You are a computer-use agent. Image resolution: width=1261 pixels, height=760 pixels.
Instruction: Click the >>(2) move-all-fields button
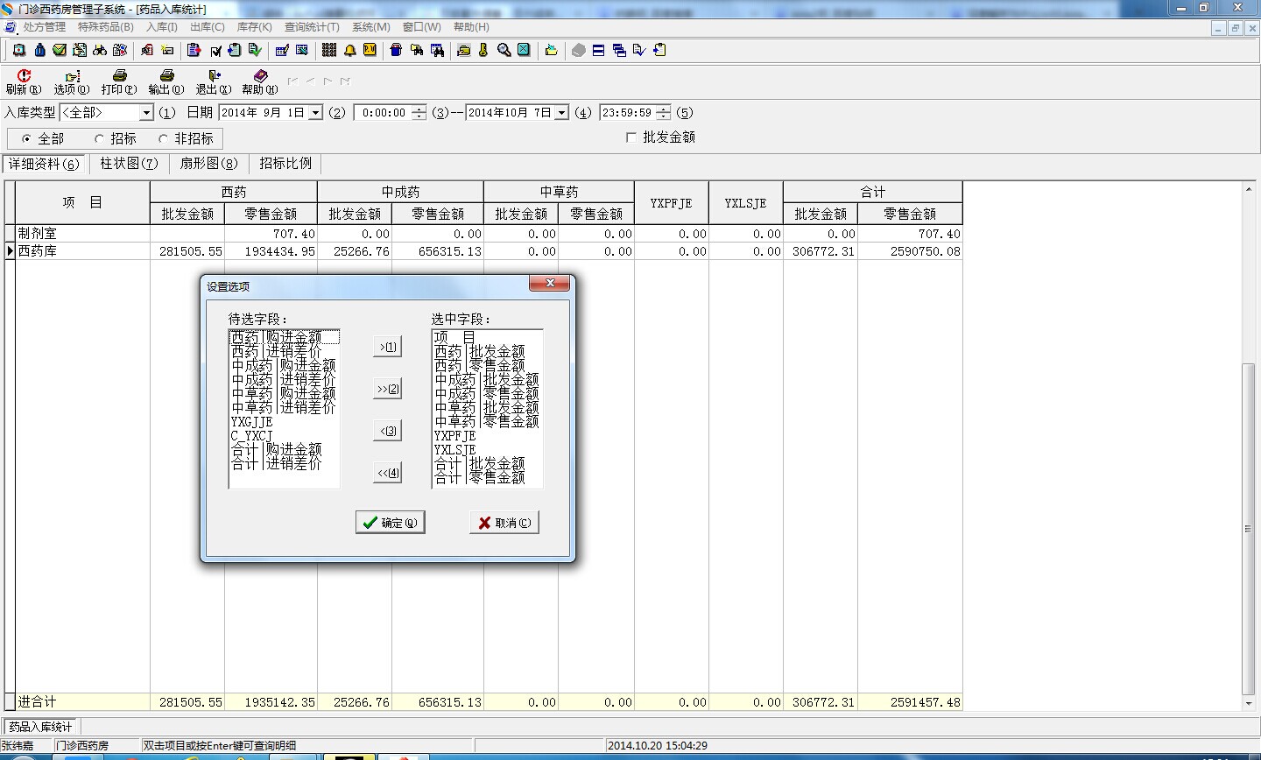(x=387, y=389)
